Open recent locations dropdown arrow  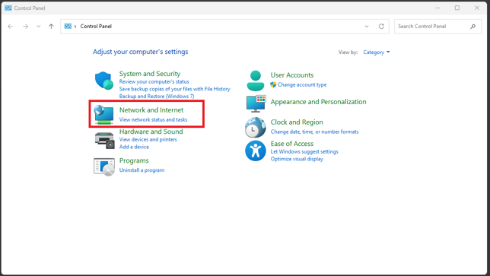(x=39, y=27)
